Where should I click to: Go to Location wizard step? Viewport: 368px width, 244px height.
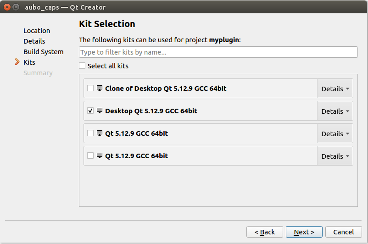click(x=37, y=31)
